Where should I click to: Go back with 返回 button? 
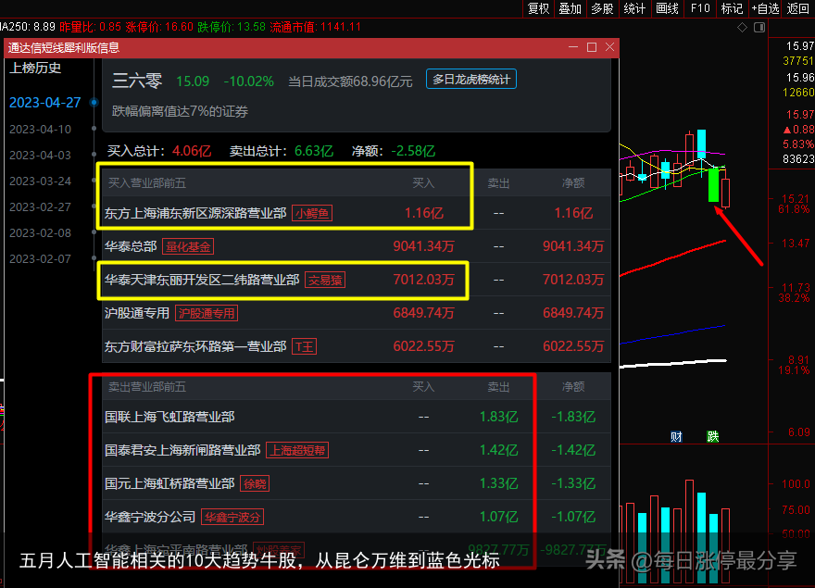[x=797, y=8]
